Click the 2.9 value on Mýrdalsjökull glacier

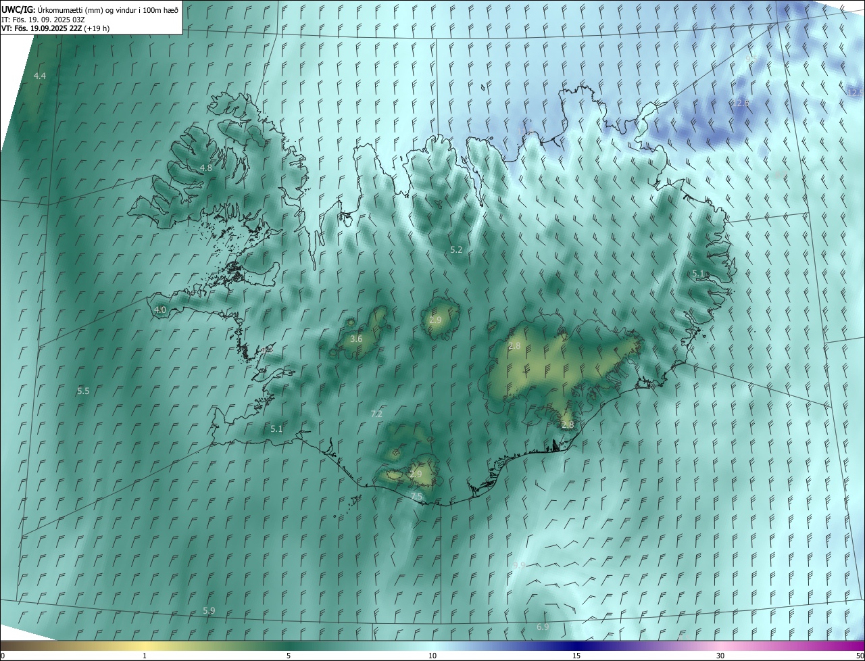416,474
